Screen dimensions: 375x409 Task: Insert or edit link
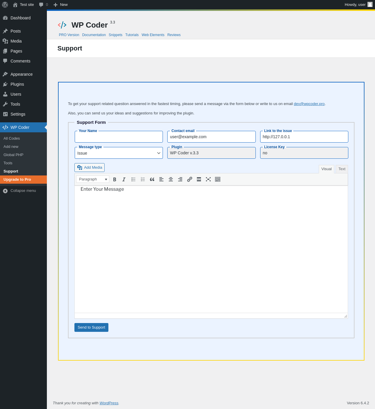(190, 179)
